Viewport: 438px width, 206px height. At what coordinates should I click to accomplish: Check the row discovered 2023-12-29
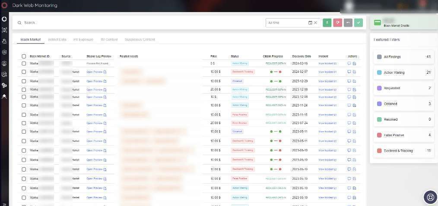point(24,81)
